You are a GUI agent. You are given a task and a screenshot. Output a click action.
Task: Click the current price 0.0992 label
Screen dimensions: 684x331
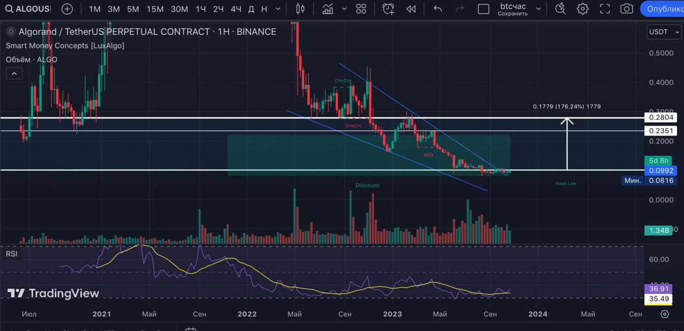coord(661,171)
